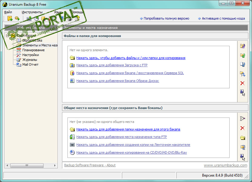Click link to add destination folder for backup
This screenshot has height=182, width=252.
pos(128,129)
